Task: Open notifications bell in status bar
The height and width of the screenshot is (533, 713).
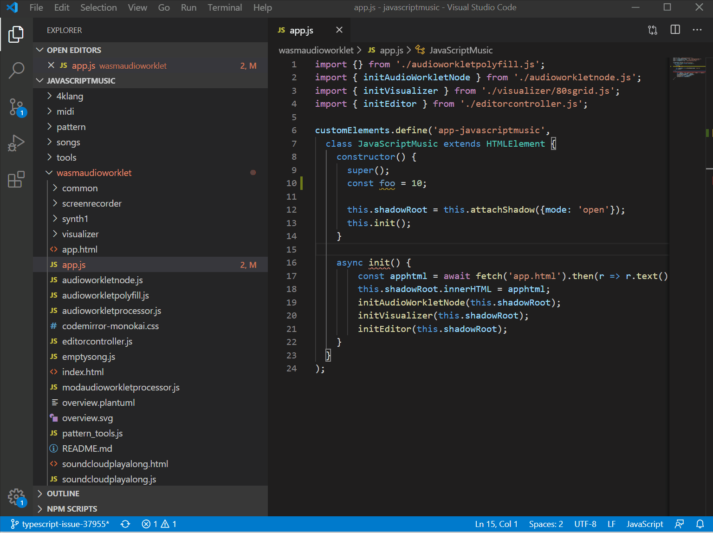Action: click(x=700, y=524)
